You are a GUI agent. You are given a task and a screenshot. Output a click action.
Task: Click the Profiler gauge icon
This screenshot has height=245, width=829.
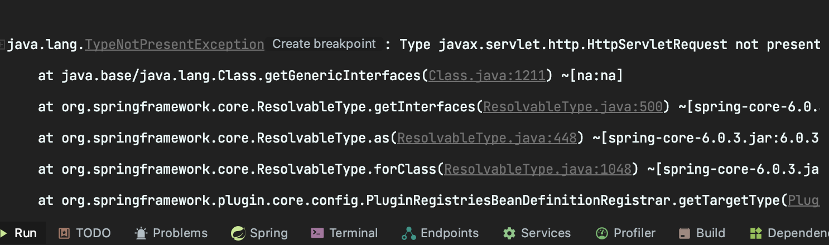coord(601,233)
